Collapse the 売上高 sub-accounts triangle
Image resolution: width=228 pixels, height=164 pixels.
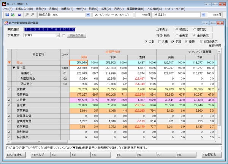click(x=14, y=68)
